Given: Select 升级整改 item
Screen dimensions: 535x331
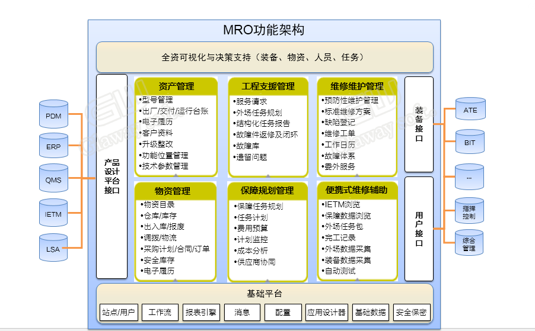Looking at the screenshot, I should tap(157, 144).
